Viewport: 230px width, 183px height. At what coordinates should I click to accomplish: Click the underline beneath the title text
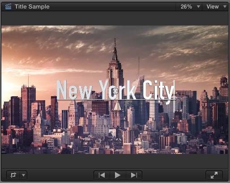tap(117, 100)
